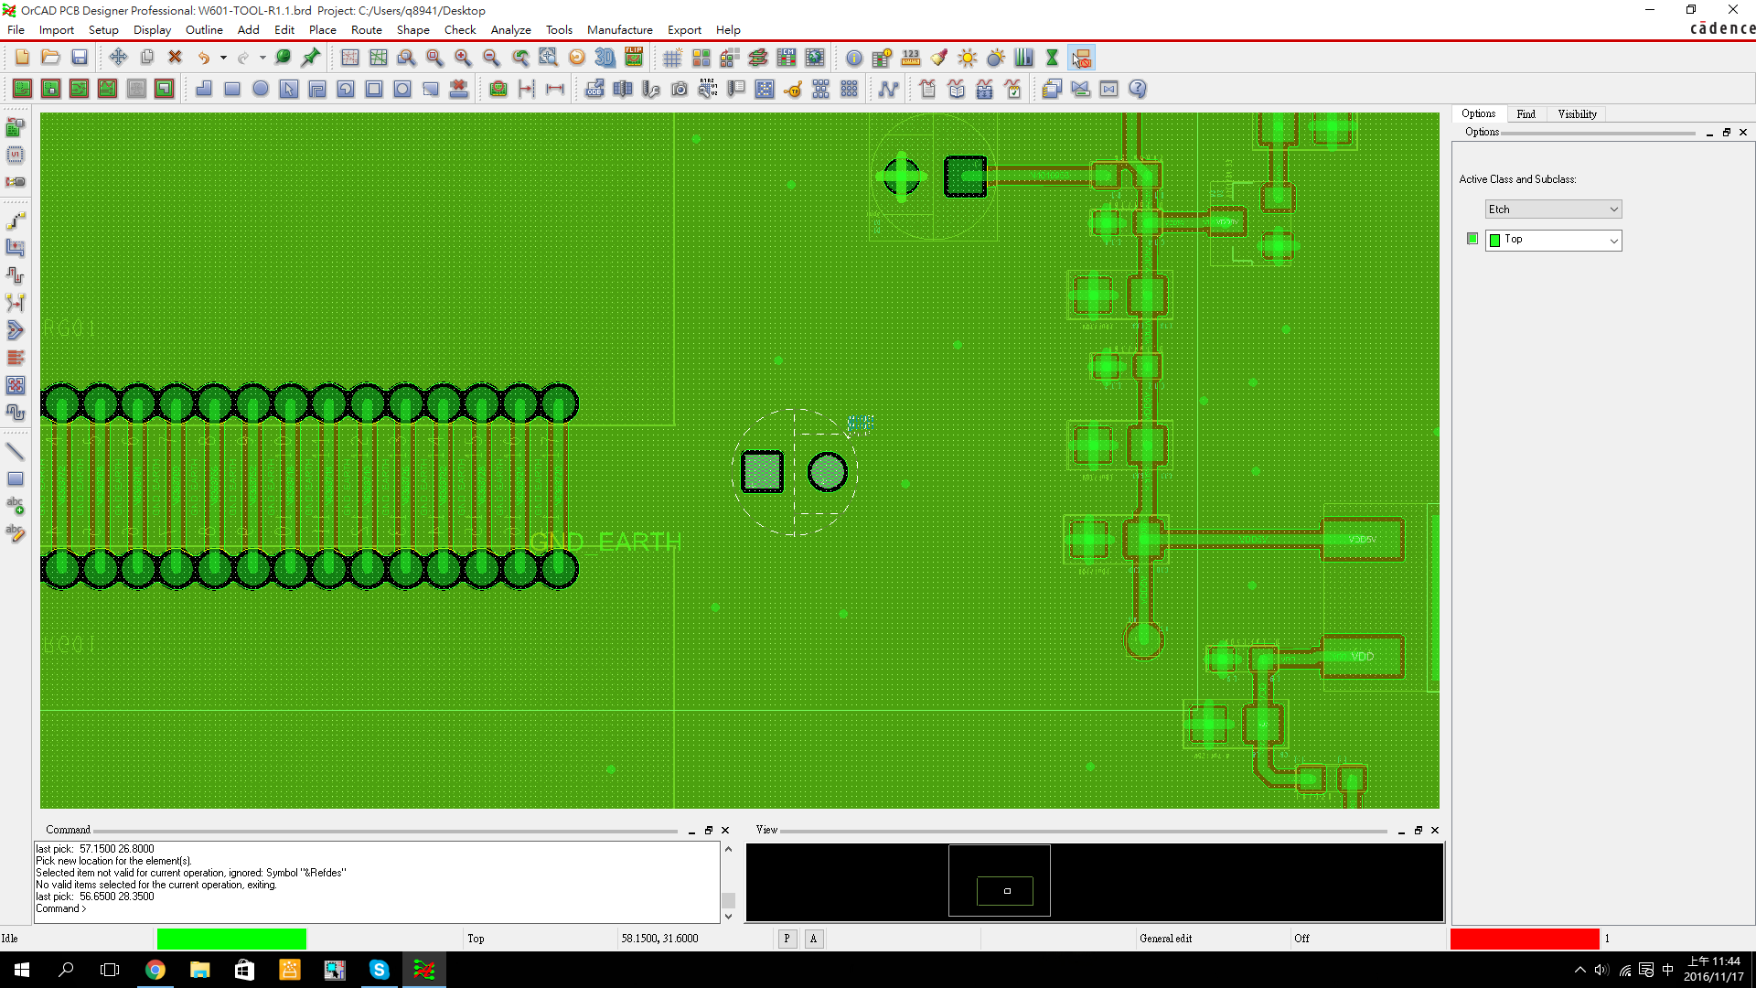Click the camera snapshot toolbar icon
Image resolution: width=1756 pixels, height=988 pixels.
(x=679, y=89)
